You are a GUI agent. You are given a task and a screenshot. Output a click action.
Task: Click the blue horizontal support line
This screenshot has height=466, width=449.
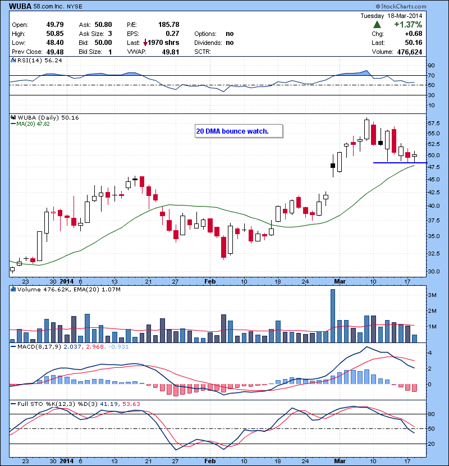click(x=400, y=163)
